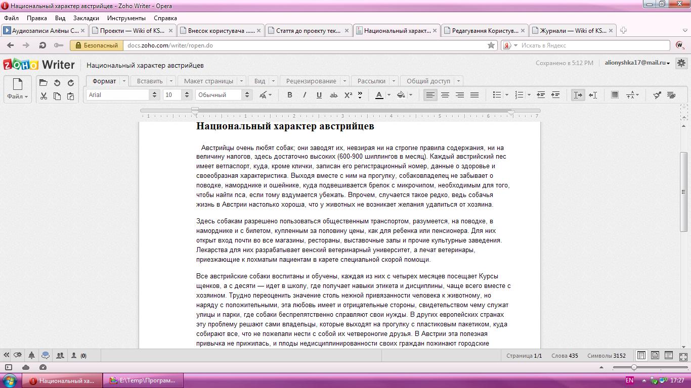Image resolution: width=691 pixels, height=388 pixels.
Task: Apply background fill with paint bucket icon
Action: click(x=401, y=94)
